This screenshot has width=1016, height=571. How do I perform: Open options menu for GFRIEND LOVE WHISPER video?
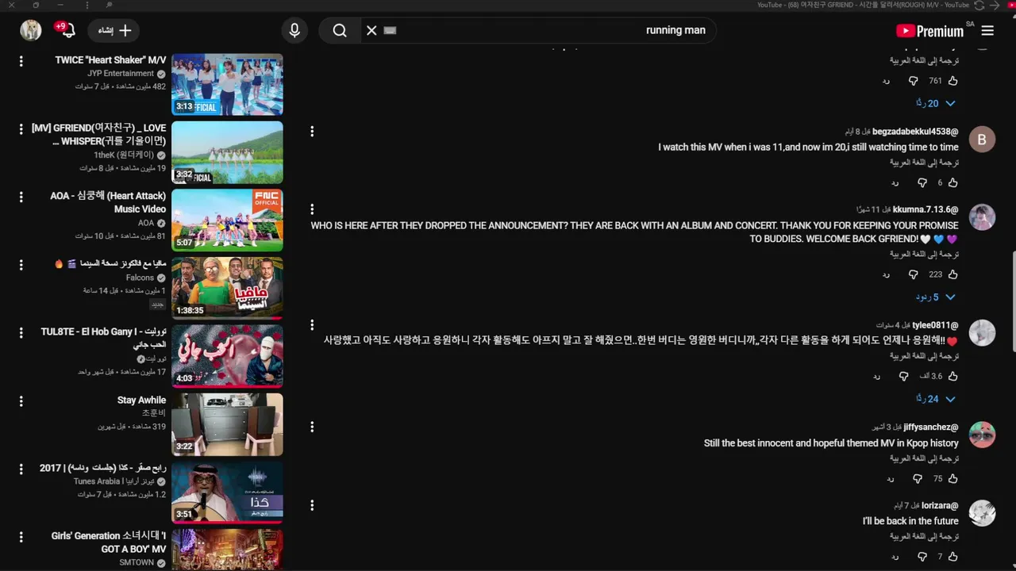point(21,128)
